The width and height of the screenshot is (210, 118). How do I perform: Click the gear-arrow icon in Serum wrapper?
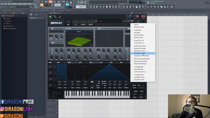click(x=55, y=17)
